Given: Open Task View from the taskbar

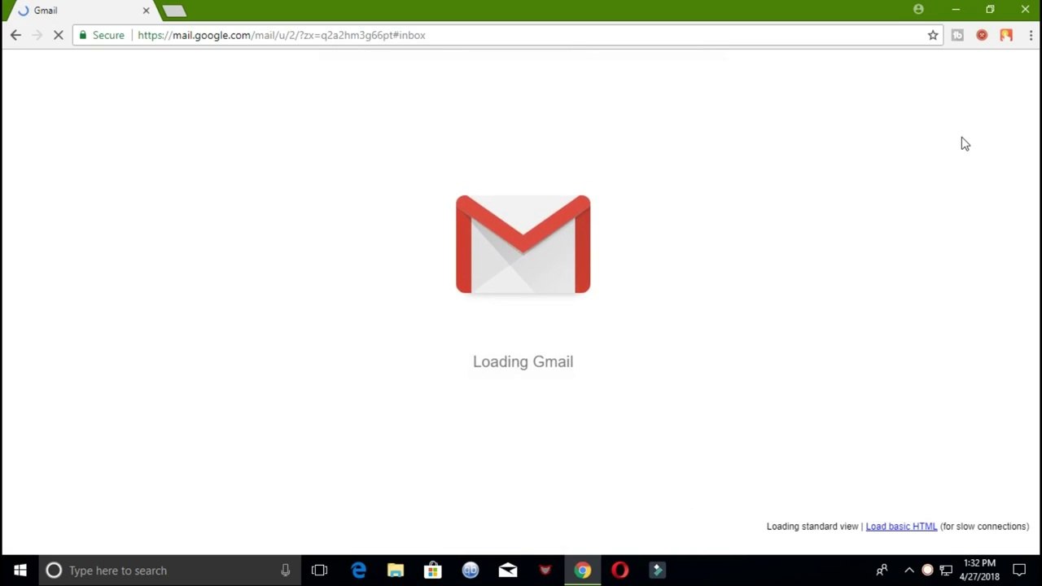Looking at the screenshot, I should 319,571.
